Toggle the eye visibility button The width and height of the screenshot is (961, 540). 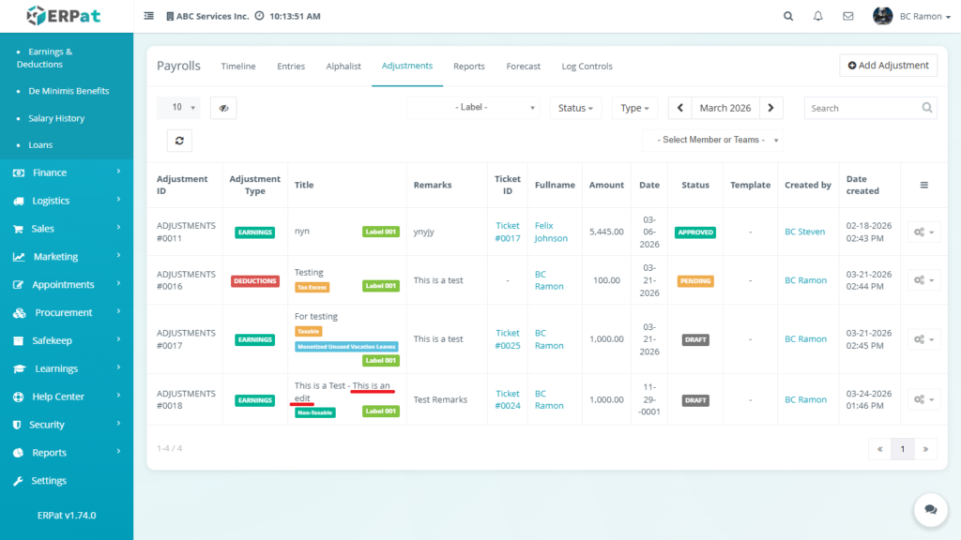(223, 108)
